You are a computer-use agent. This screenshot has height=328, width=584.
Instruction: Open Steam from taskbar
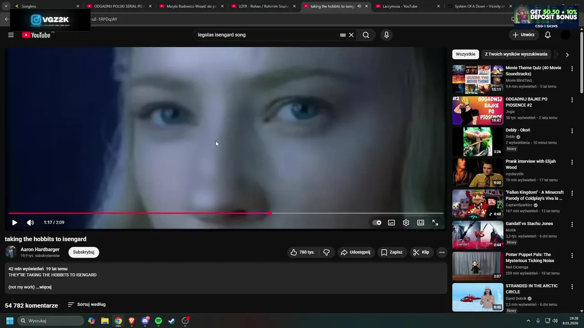[172, 321]
